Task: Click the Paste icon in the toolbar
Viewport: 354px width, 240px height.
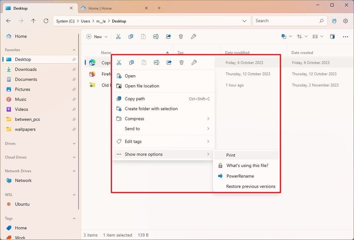Action: 143,36
